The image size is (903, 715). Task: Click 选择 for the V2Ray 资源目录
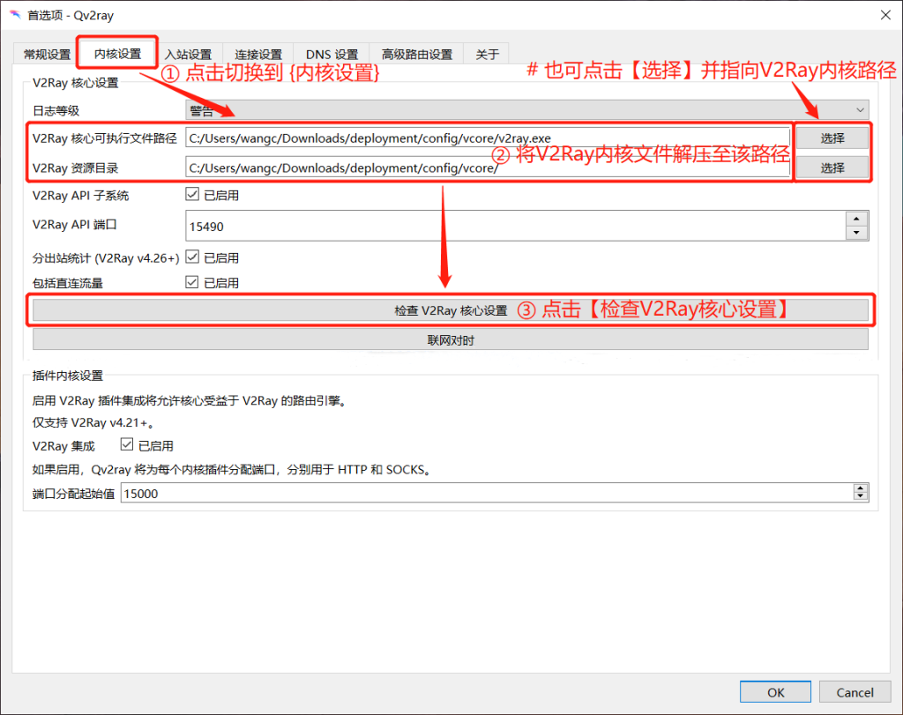(x=832, y=168)
